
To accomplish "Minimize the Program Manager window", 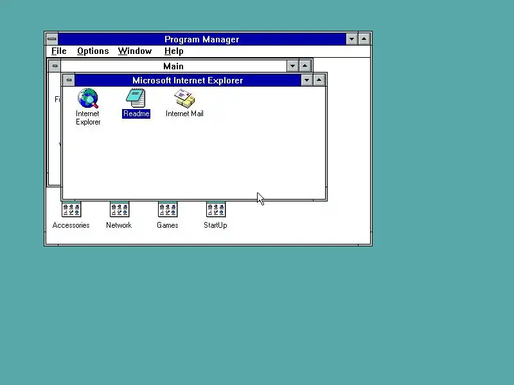I will (351, 39).
